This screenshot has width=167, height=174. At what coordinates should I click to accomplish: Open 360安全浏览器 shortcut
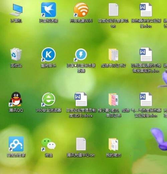[x=48, y=100]
